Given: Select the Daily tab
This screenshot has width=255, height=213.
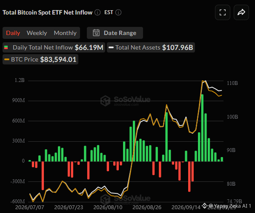Looking at the screenshot, I should pos(13,33).
